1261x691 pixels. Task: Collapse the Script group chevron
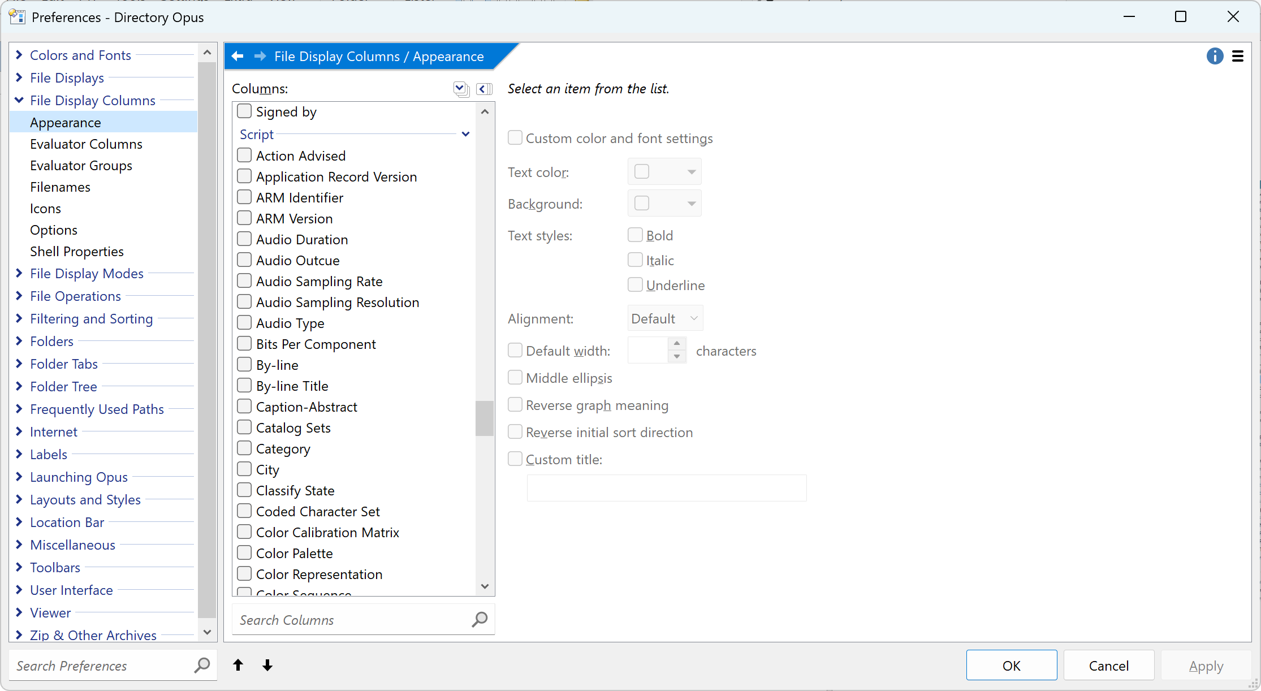tap(465, 134)
